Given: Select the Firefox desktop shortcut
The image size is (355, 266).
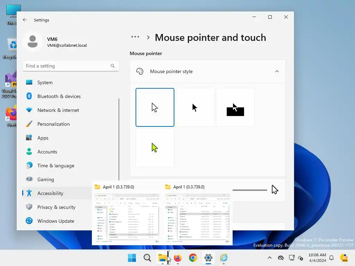Looking at the screenshot, I should (11, 116).
